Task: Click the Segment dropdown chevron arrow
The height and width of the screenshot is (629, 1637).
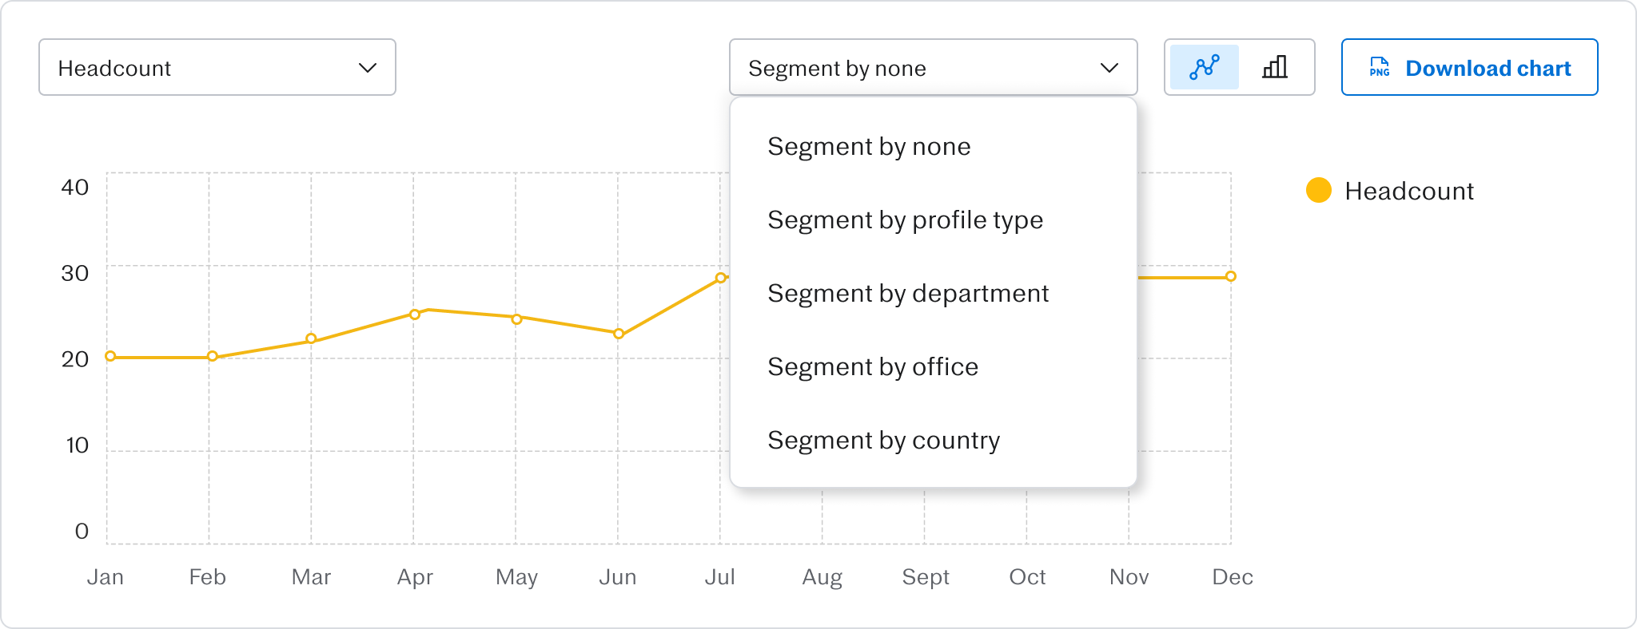Action: pos(1109,68)
